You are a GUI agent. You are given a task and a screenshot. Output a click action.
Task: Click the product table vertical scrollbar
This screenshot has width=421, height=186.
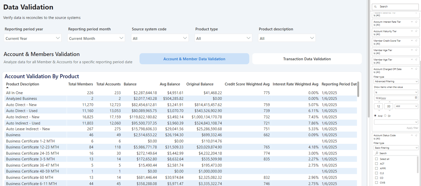click(358, 89)
